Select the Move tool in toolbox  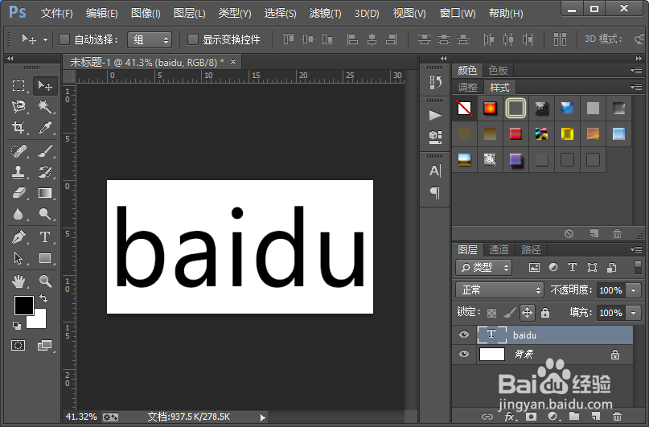click(x=45, y=86)
